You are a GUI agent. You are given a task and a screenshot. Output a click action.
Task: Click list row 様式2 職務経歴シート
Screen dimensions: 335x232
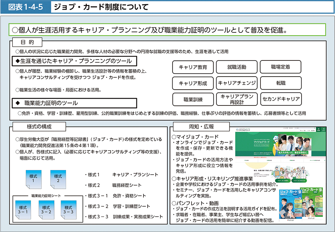[113, 185]
